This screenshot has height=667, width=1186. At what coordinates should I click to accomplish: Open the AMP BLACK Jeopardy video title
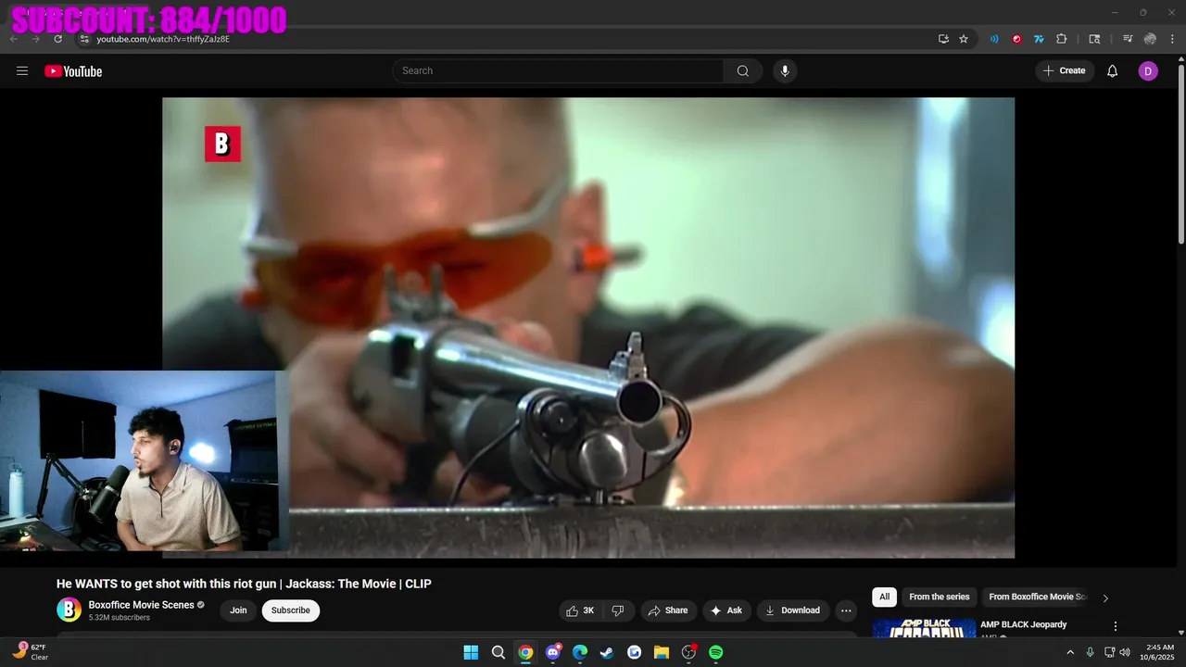click(1024, 624)
